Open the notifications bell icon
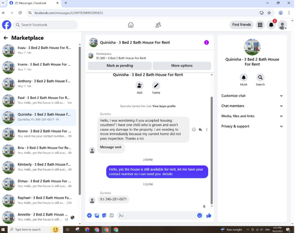The image size is (301, 233). (x=271, y=25)
